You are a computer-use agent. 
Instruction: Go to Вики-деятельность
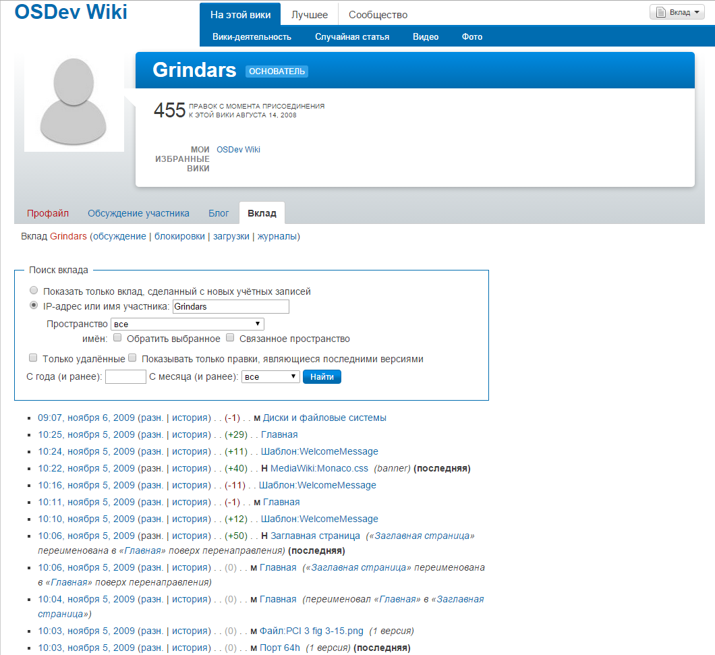pos(252,36)
